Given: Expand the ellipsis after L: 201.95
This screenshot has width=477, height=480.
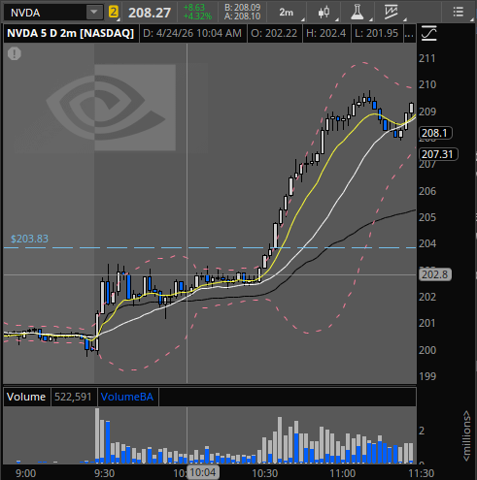Looking at the screenshot, I should (x=409, y=33).
